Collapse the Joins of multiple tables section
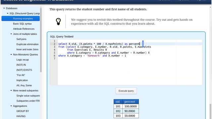The width and height of the screenshot is (212, 119). click(11, 34)
